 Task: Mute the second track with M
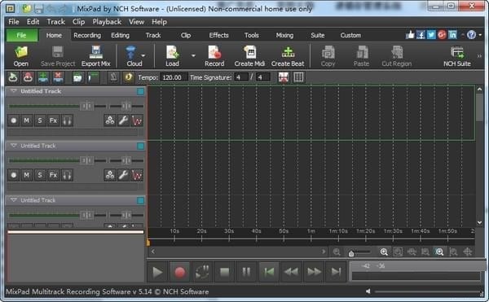point(27,175)
